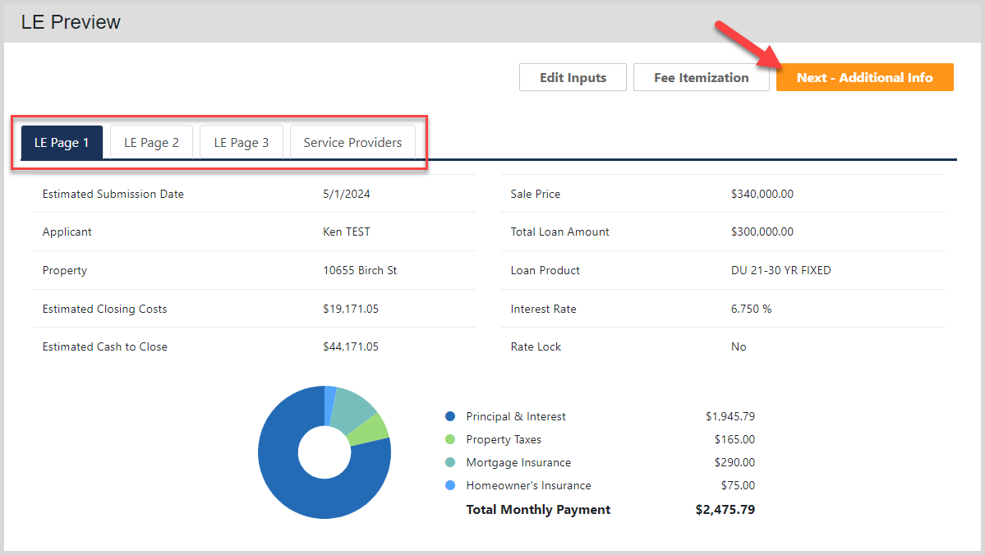Select the Mortgage Insurance legend text
The width and height of the screenshot is (985, 555).
pyautogui.click(x=518, y=462)
